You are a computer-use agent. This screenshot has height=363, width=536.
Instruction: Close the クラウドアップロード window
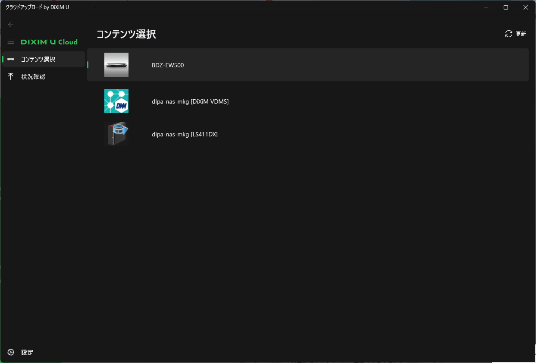[526, 7]
